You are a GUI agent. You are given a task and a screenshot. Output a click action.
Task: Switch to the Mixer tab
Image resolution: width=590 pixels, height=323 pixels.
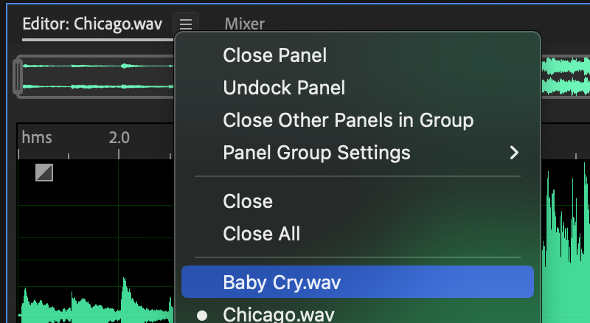(x=245, y=24)
